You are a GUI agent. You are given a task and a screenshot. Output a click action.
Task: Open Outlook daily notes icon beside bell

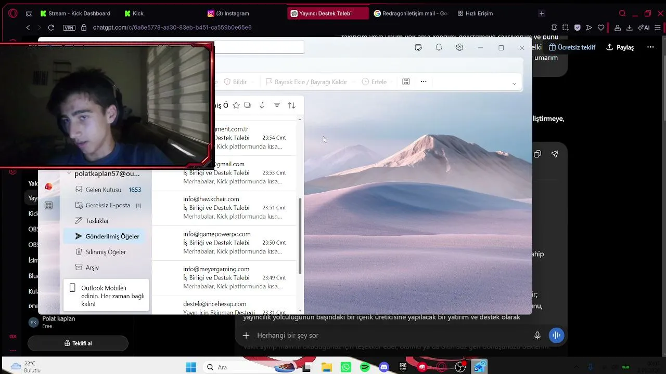(x=418, y=47)
